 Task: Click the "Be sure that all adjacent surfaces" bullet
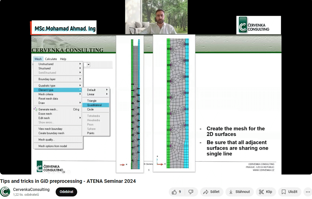tap(237, 148)
